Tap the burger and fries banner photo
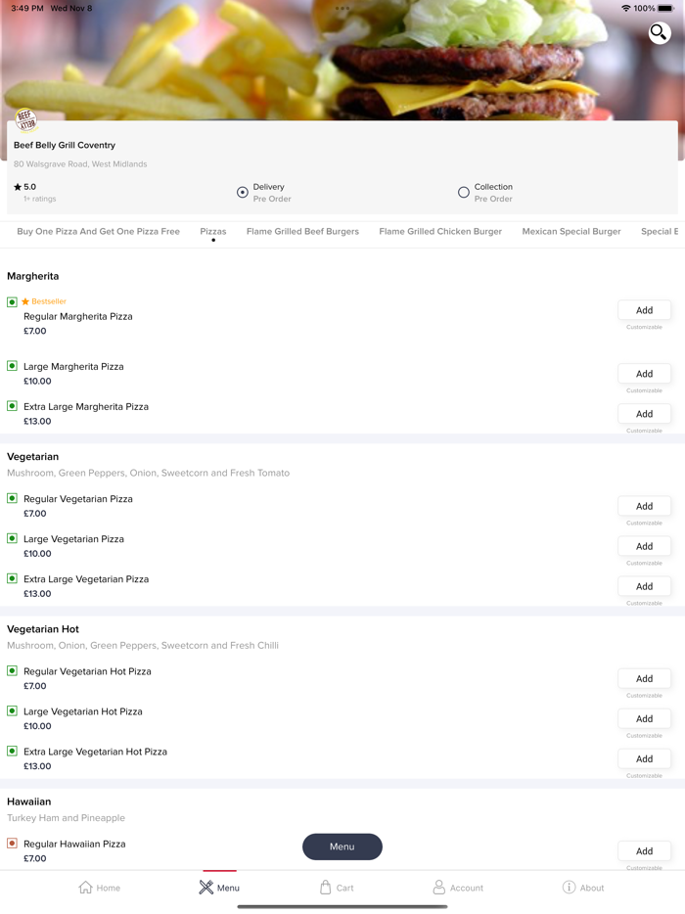This screenshot has height=914, width=685. [342, 60]
